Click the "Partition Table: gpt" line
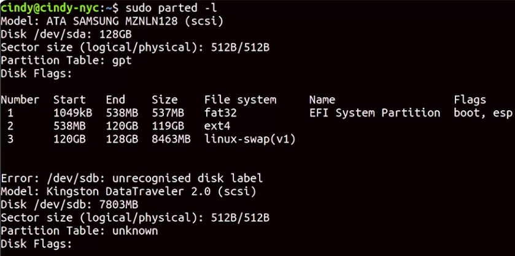The height and width of the screenshot is (256, 515). [x=66, y=60]
